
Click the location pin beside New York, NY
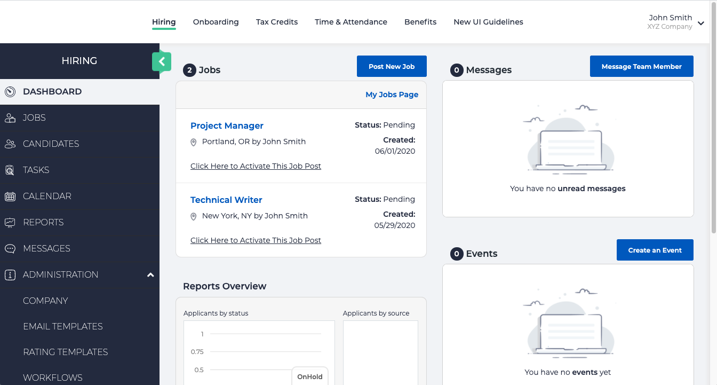click(x=193, y=216)
